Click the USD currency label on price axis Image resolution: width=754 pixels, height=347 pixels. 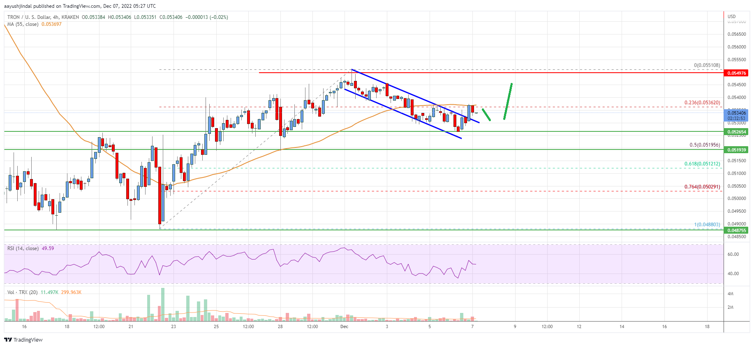click(x=732, y=17)
